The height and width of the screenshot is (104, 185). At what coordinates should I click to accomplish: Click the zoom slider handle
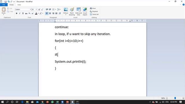pyautogui.click(x=175, y=98)
